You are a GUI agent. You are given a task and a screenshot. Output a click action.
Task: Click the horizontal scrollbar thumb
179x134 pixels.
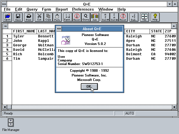(10, 107)
